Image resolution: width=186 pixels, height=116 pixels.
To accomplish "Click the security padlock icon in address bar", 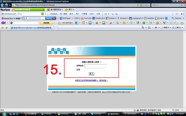I will 141,5.
